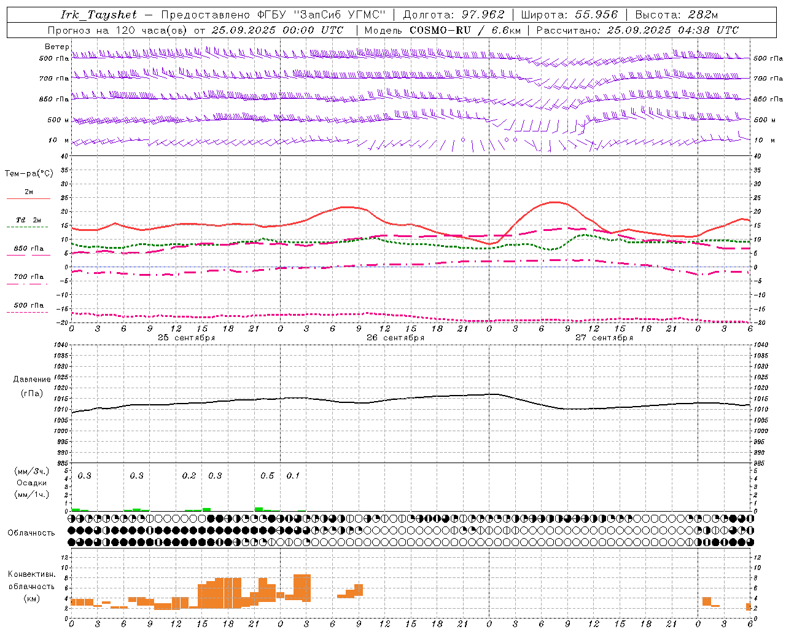
Task: Select the Td 2м dew point legend entry
Action: click(29, 220)
